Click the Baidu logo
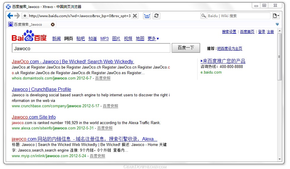Screen dimensions: 290x169 click(x=29, y=36)
